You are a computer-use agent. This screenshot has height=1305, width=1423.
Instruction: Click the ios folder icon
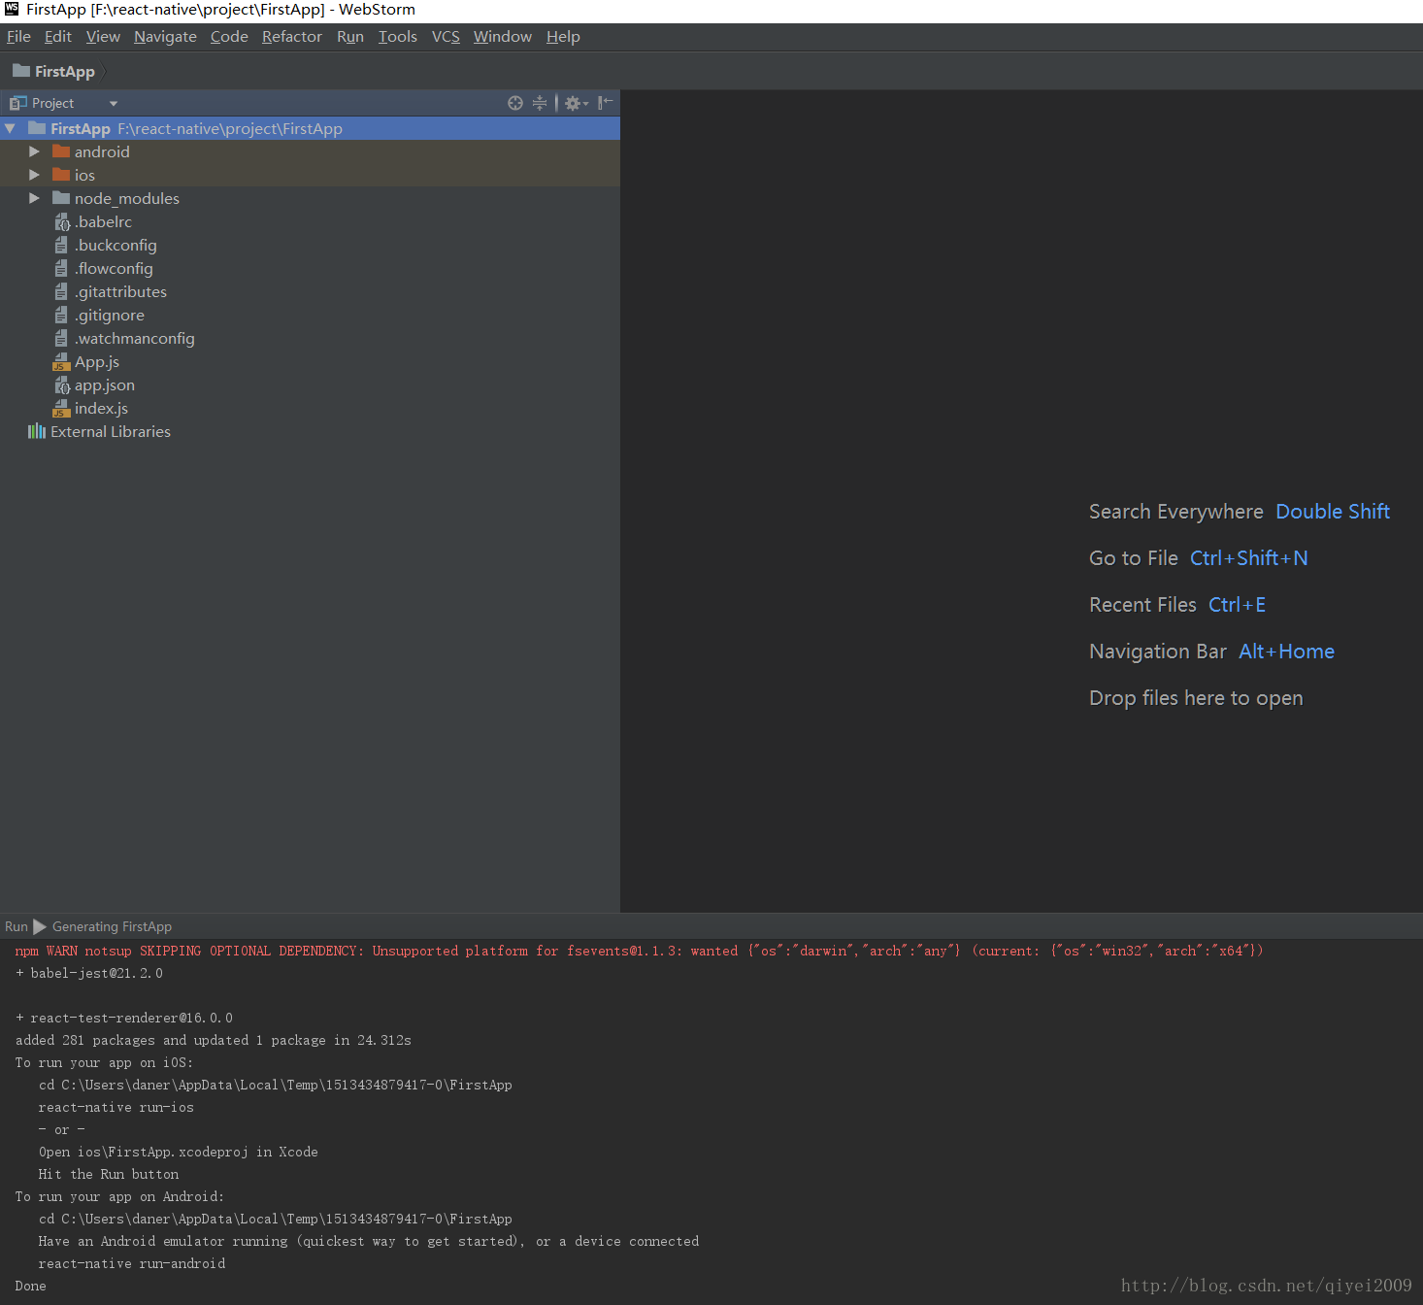click(61, 175)
